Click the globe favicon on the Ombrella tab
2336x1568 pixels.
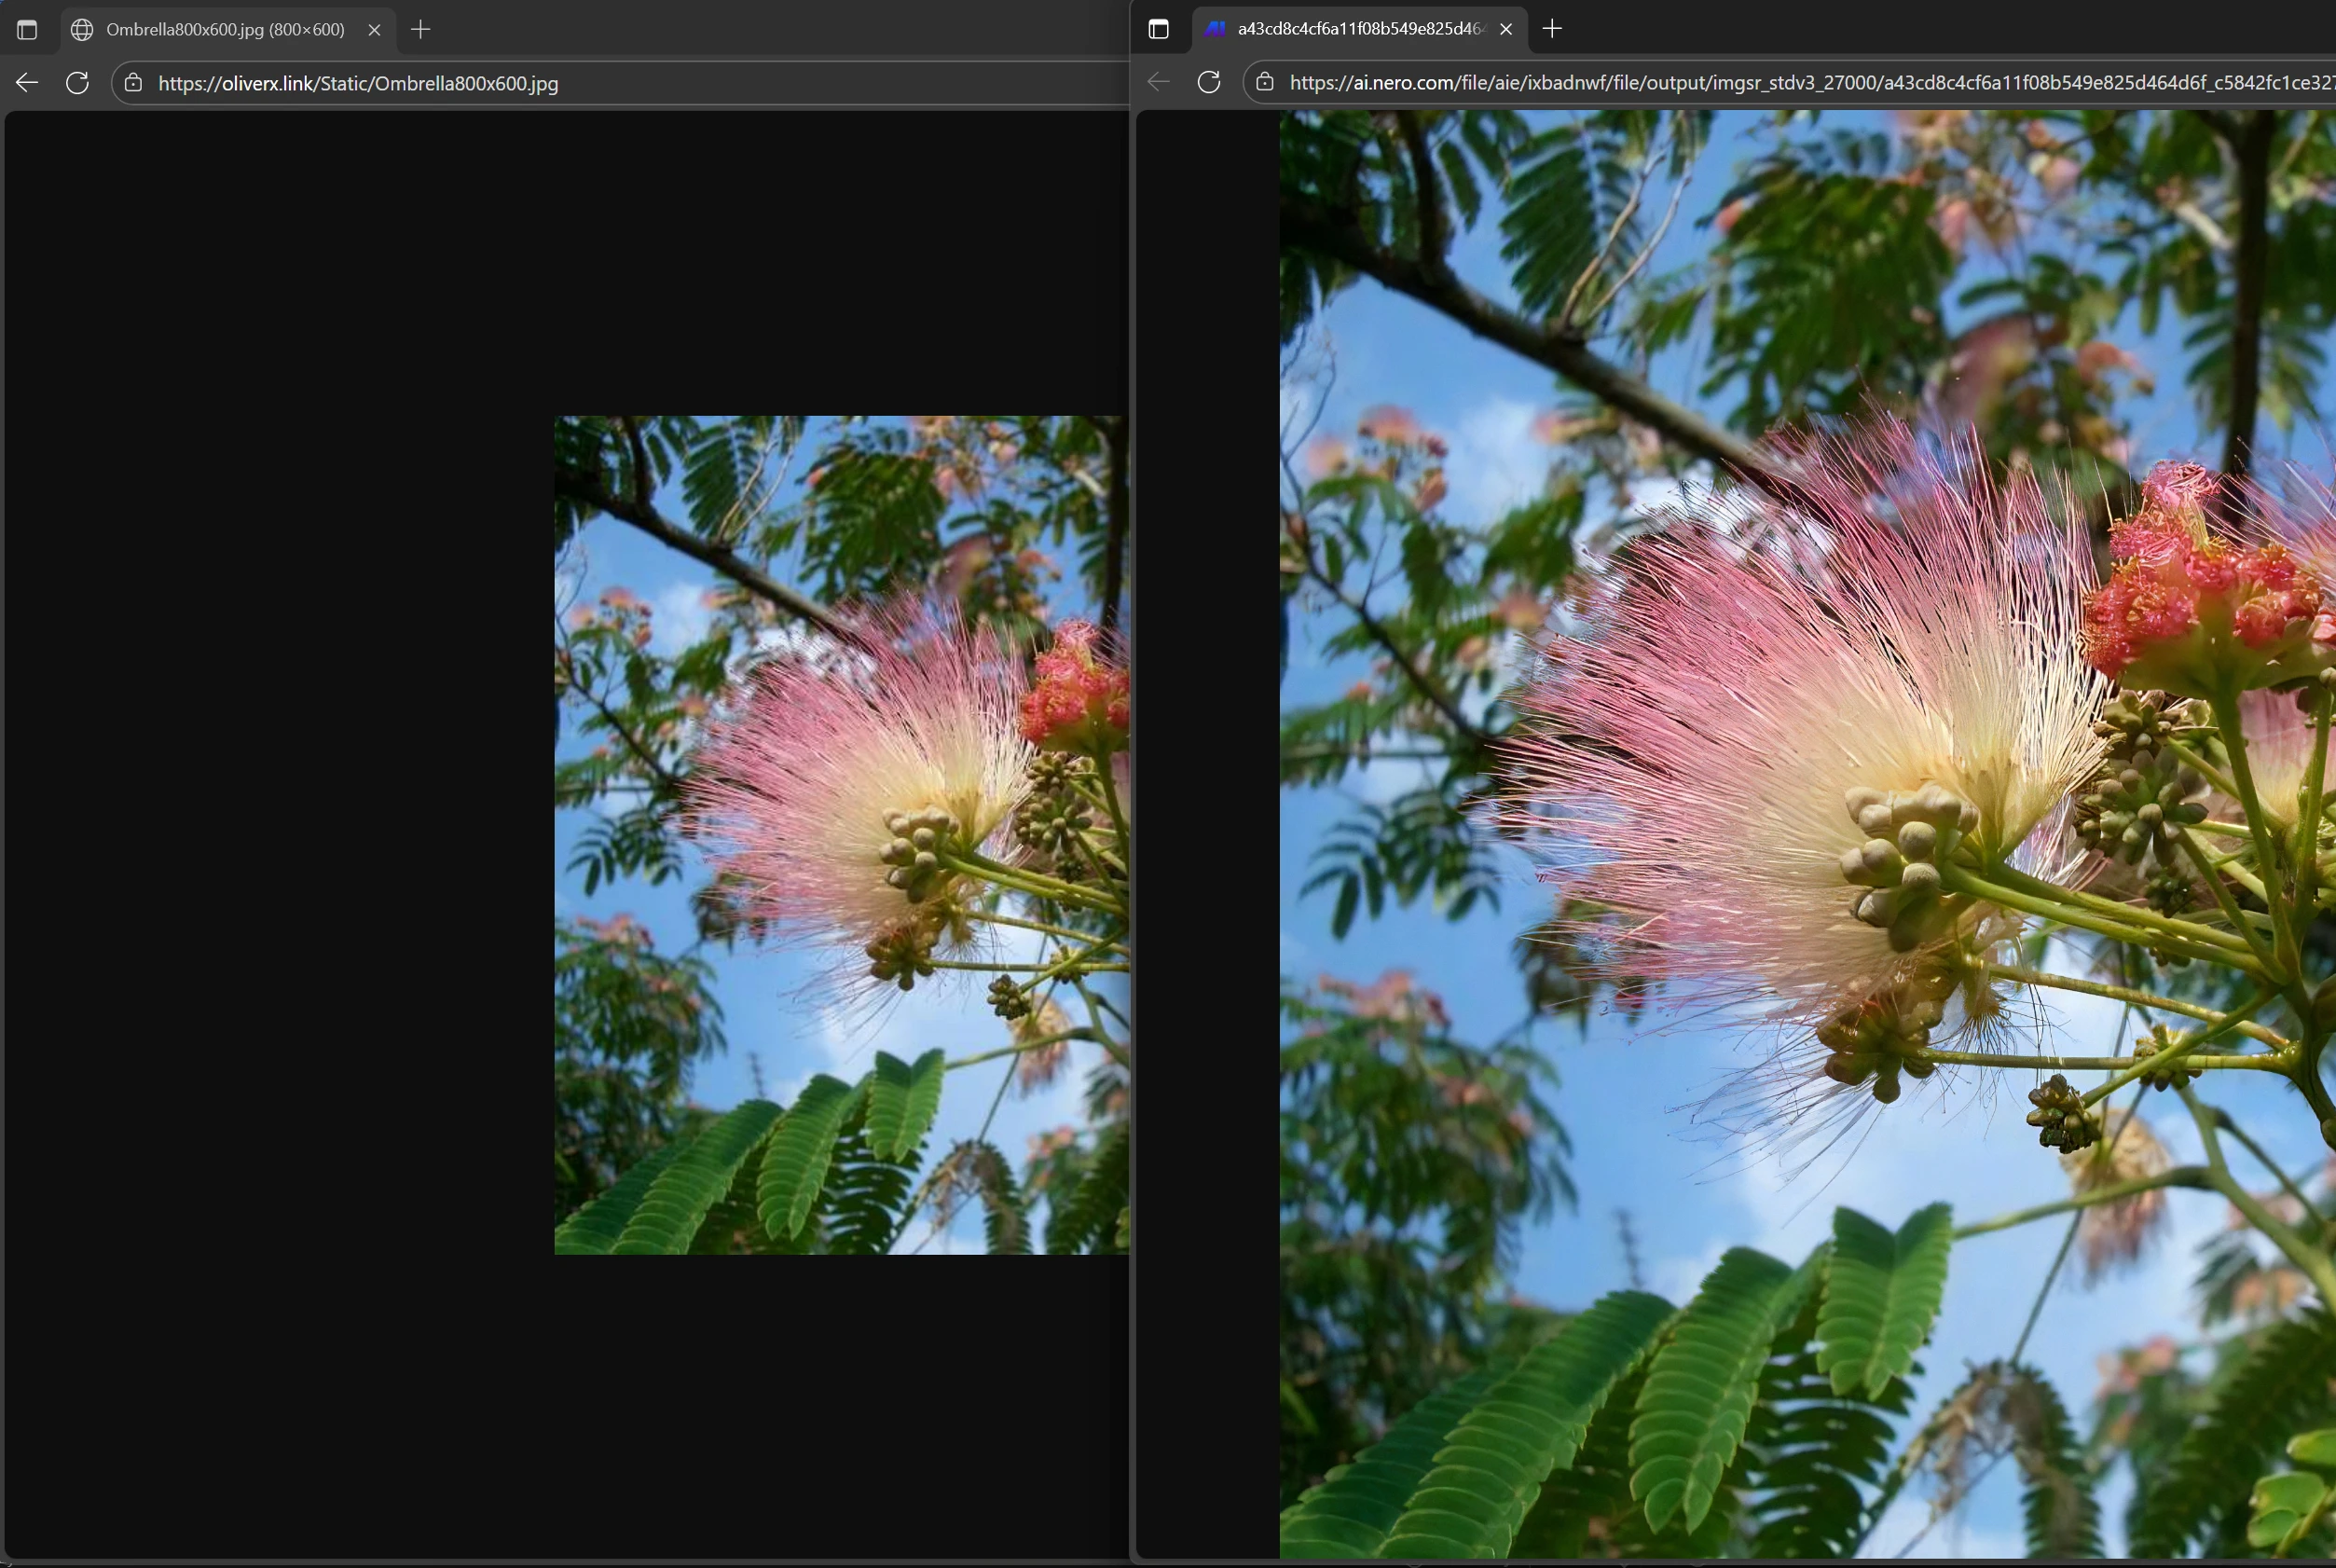tap(83, 30)
